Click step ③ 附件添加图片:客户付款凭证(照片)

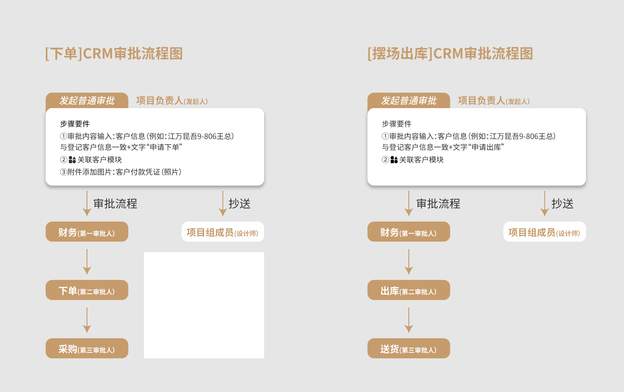[x=121, y=172]
